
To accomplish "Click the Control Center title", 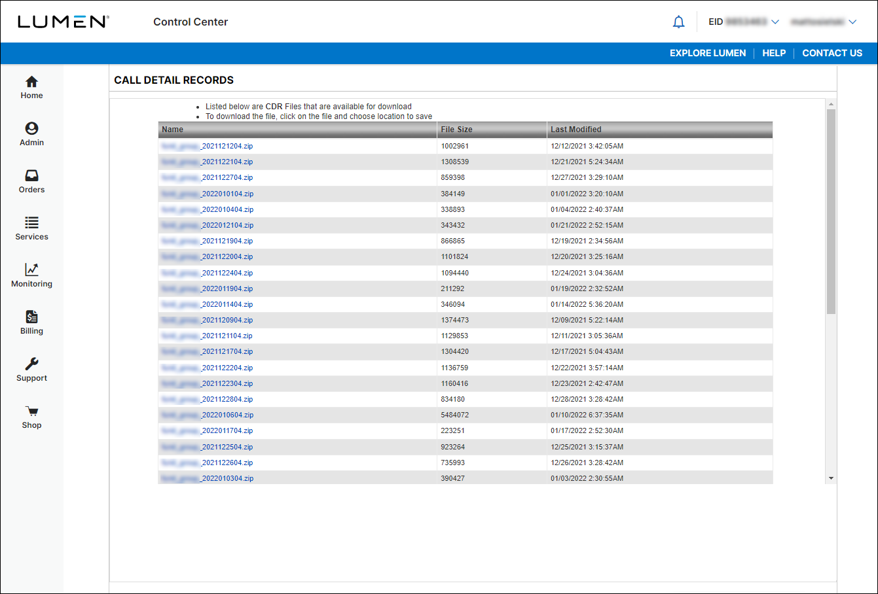I will click(x=191, y=22).
